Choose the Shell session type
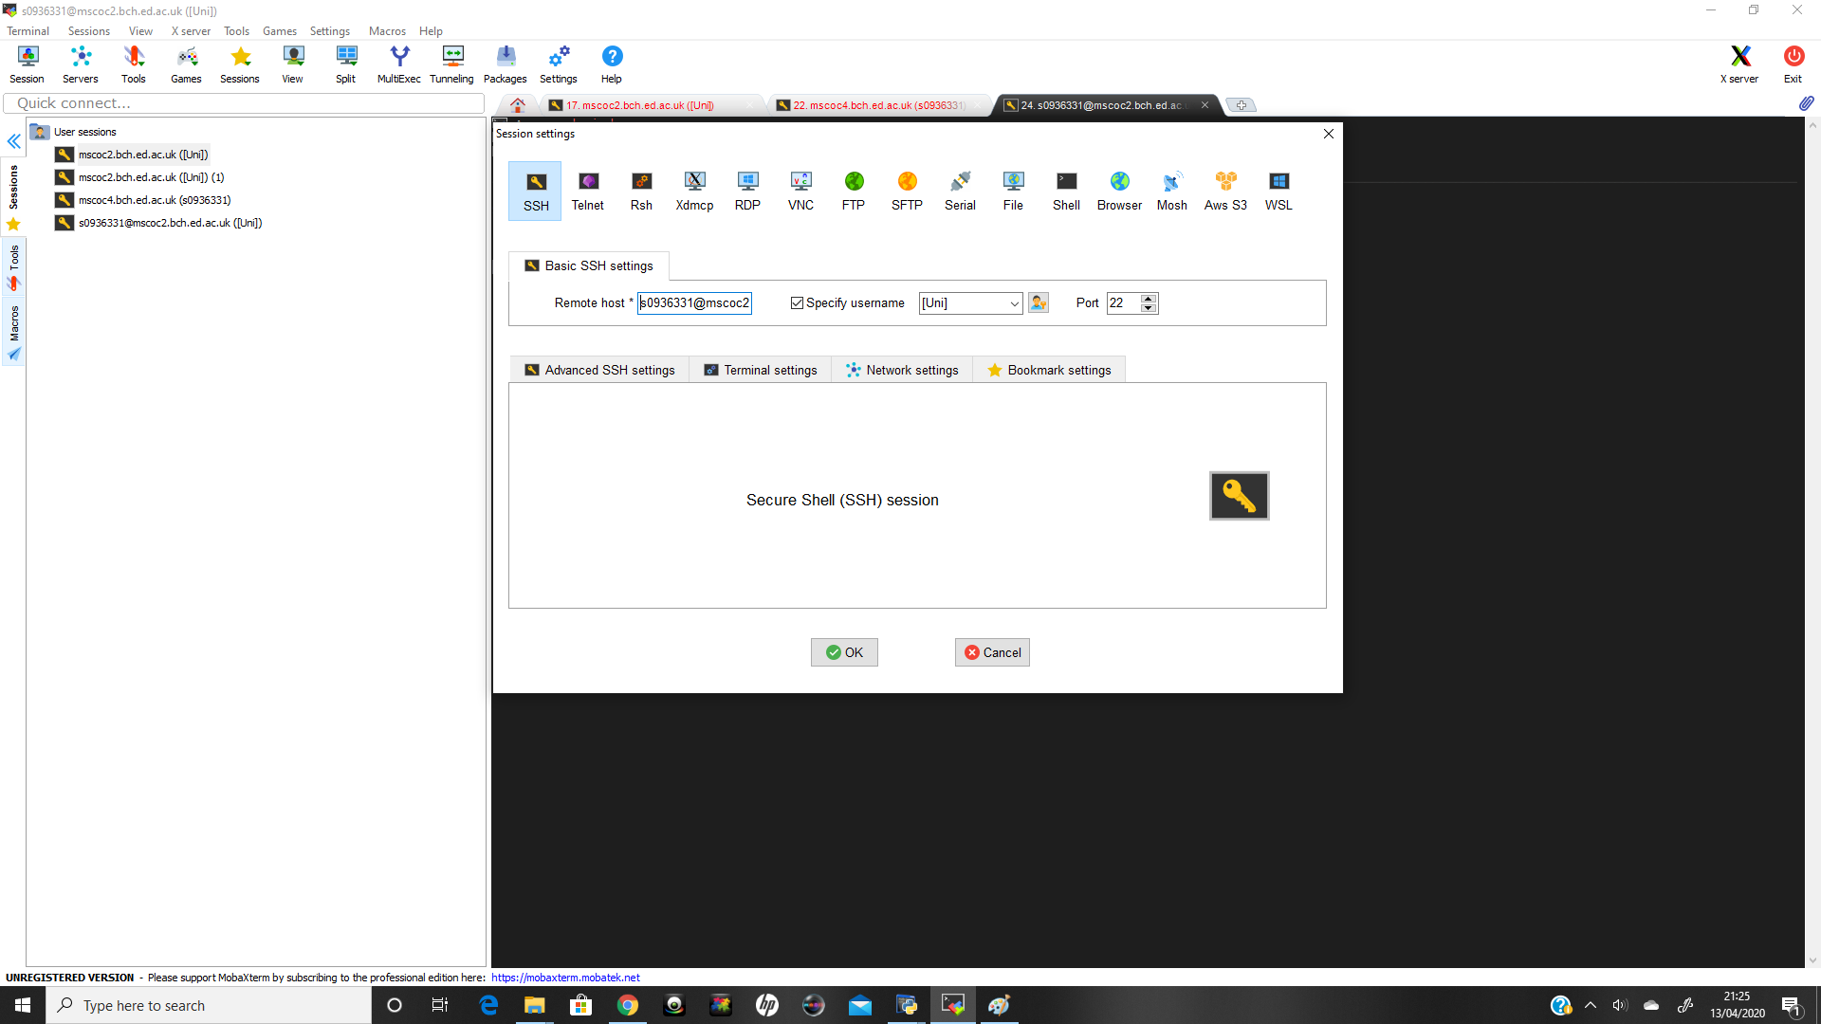 [1066, 191]
